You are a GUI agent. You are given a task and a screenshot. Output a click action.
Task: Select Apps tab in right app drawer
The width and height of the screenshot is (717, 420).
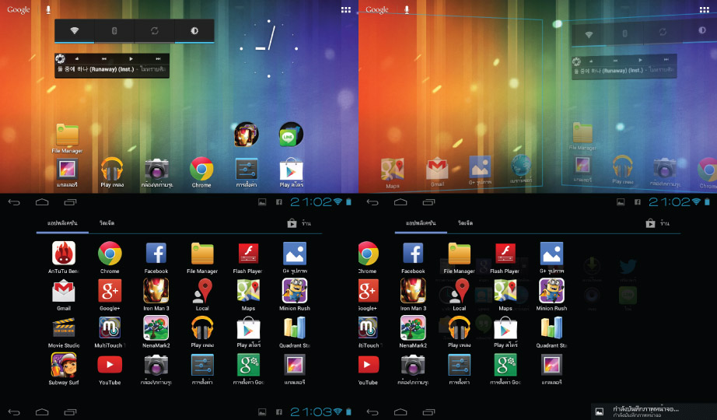point(421,223)
